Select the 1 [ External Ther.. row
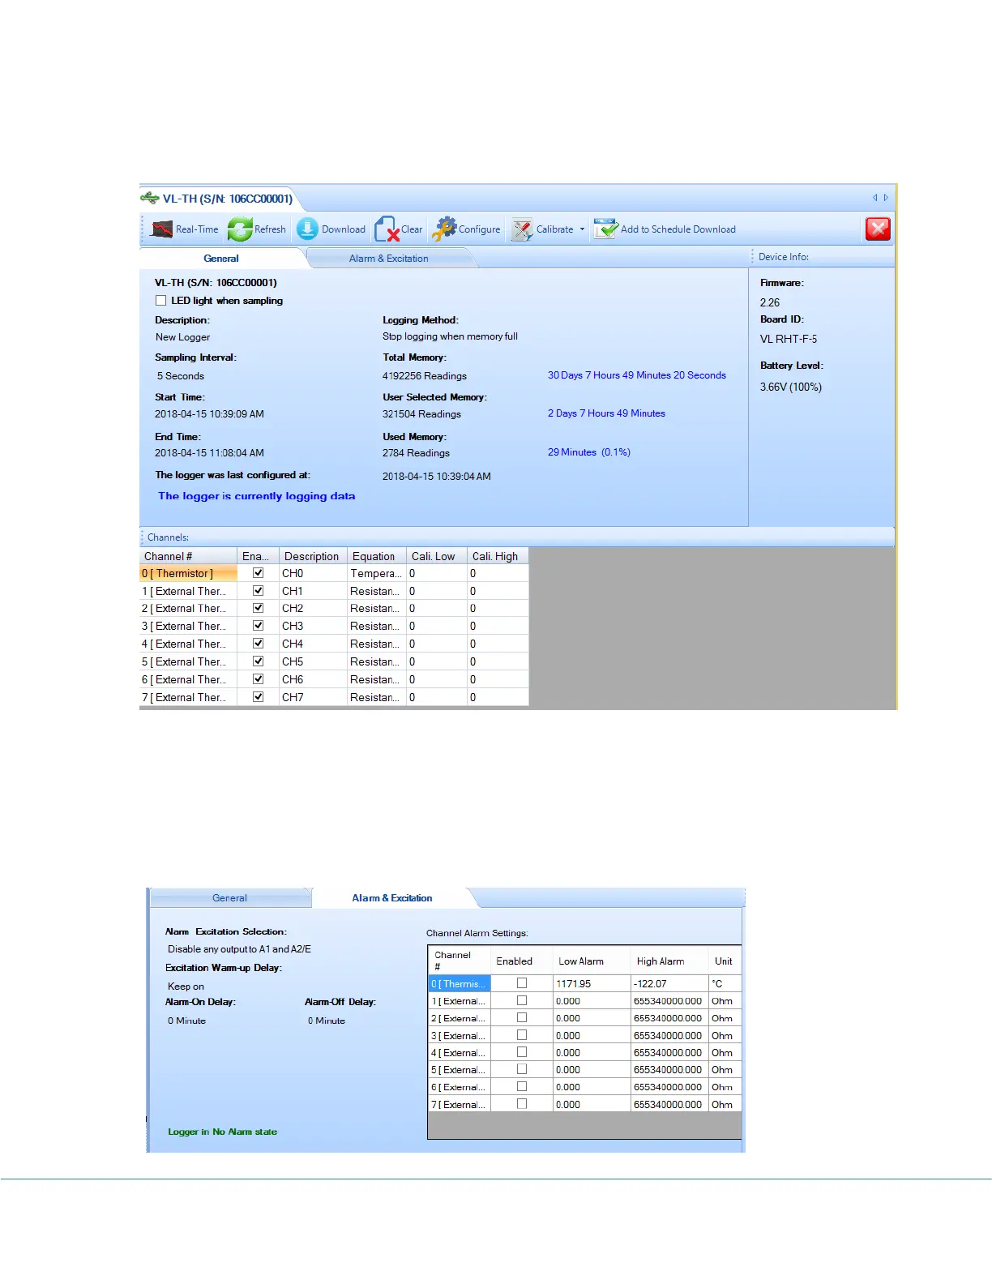The image size is (992, 1284). click(189, 591)
